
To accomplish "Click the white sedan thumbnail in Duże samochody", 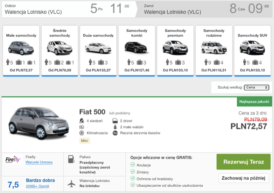I will 98,48.
